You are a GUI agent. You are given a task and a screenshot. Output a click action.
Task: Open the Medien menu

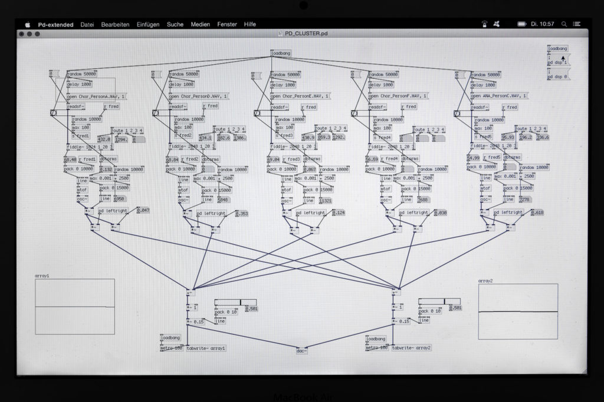click(x=201, y=24)
